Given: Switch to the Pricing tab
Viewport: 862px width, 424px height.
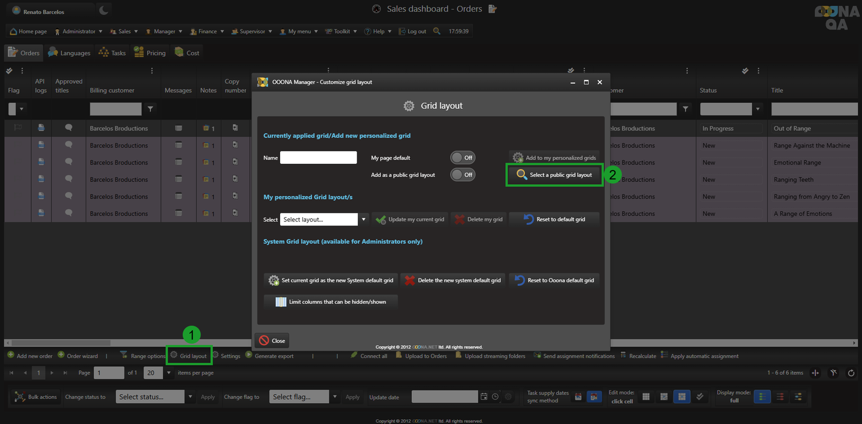Looking at the screenshot, I should [150, 53].
